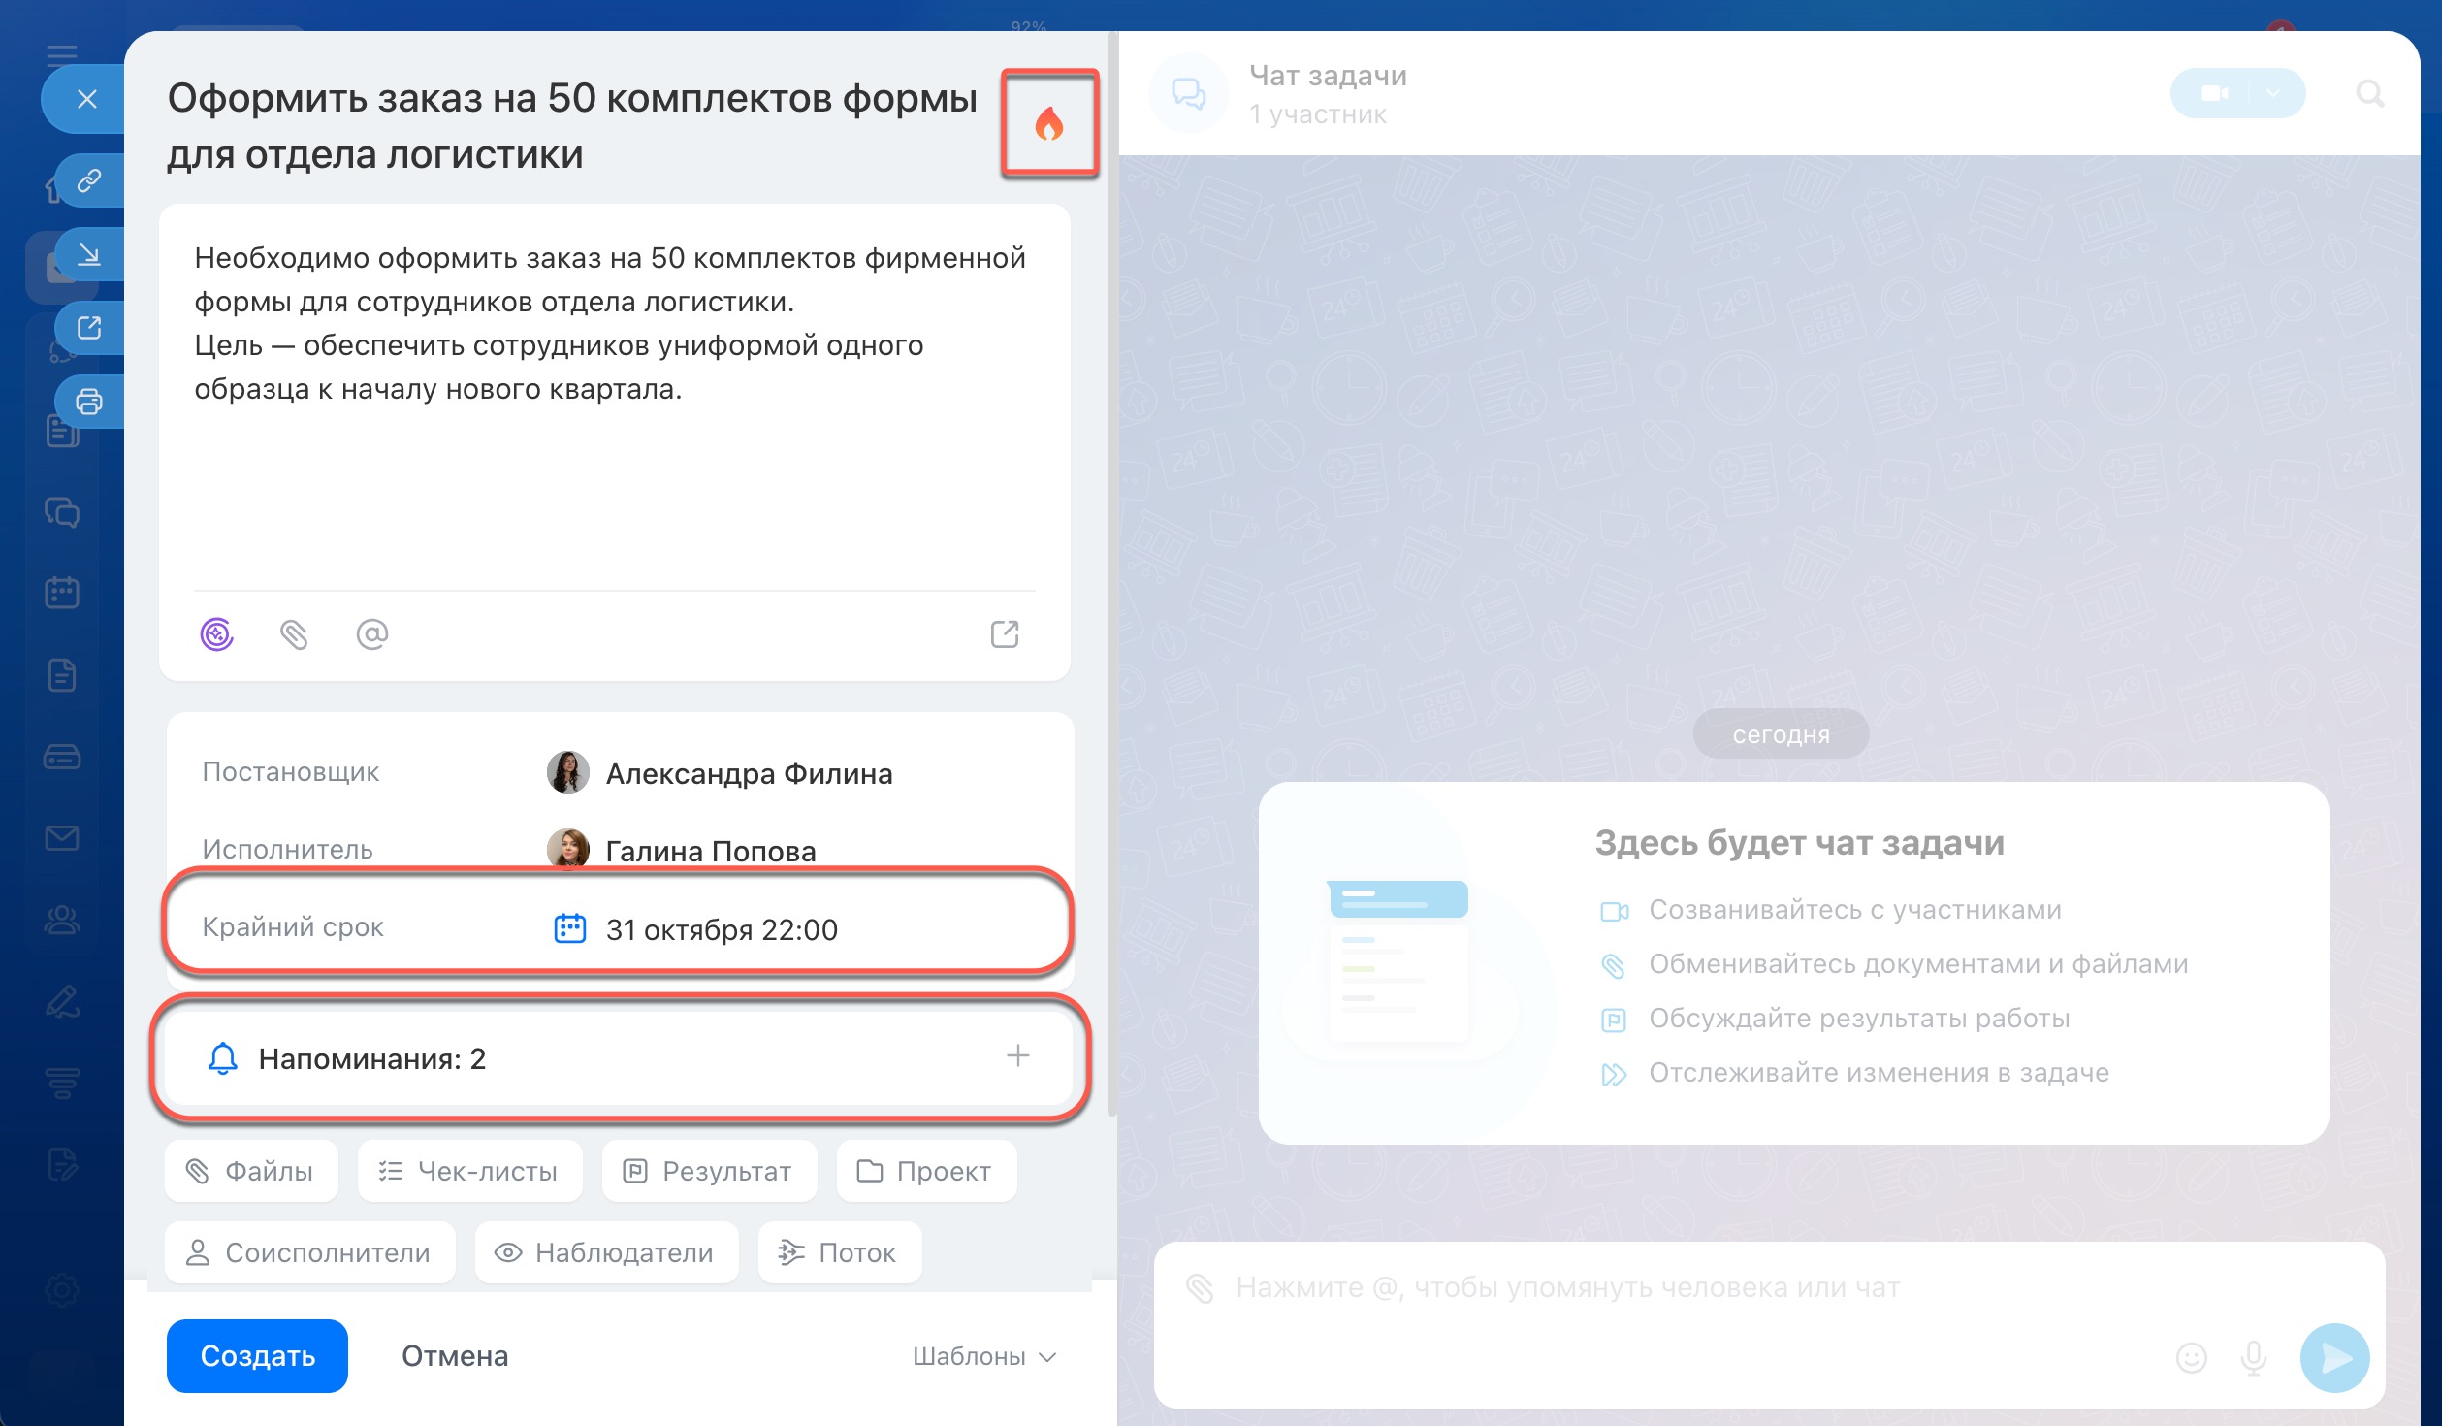This screenshot has height=1426, width=2442.
Task: Click Отмена to cancel task
Action: point(455,1356)
